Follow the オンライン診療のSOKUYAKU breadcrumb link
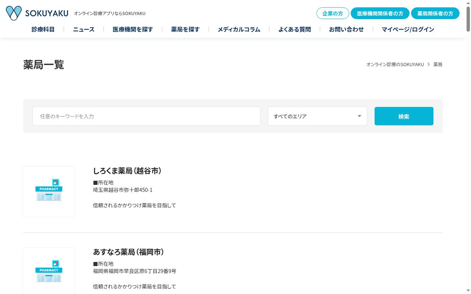Screen dimensions: 471x294 (395, 64)
